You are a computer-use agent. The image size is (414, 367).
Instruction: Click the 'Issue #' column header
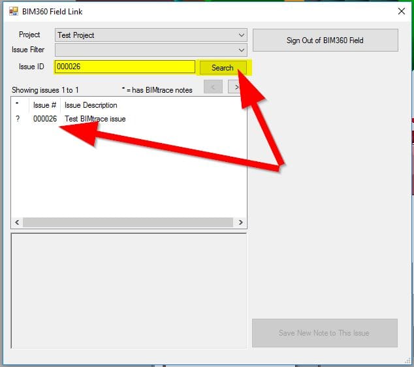[x=44, y=105]
